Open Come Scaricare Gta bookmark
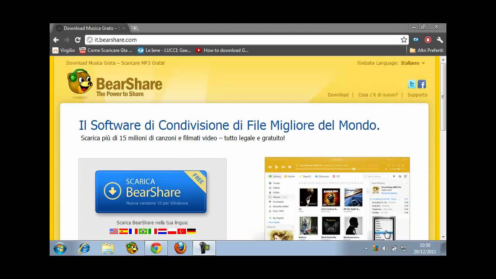 coord(106,50)
